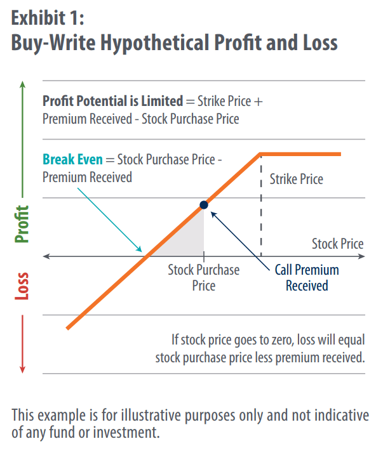
Task: Click the illustrative purposes disclaimer text
Action: click(190, 424)
